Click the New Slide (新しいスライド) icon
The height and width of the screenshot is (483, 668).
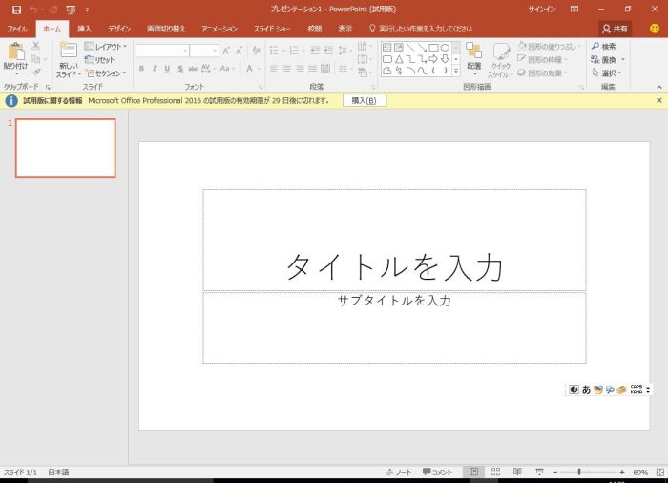(68, 52)
